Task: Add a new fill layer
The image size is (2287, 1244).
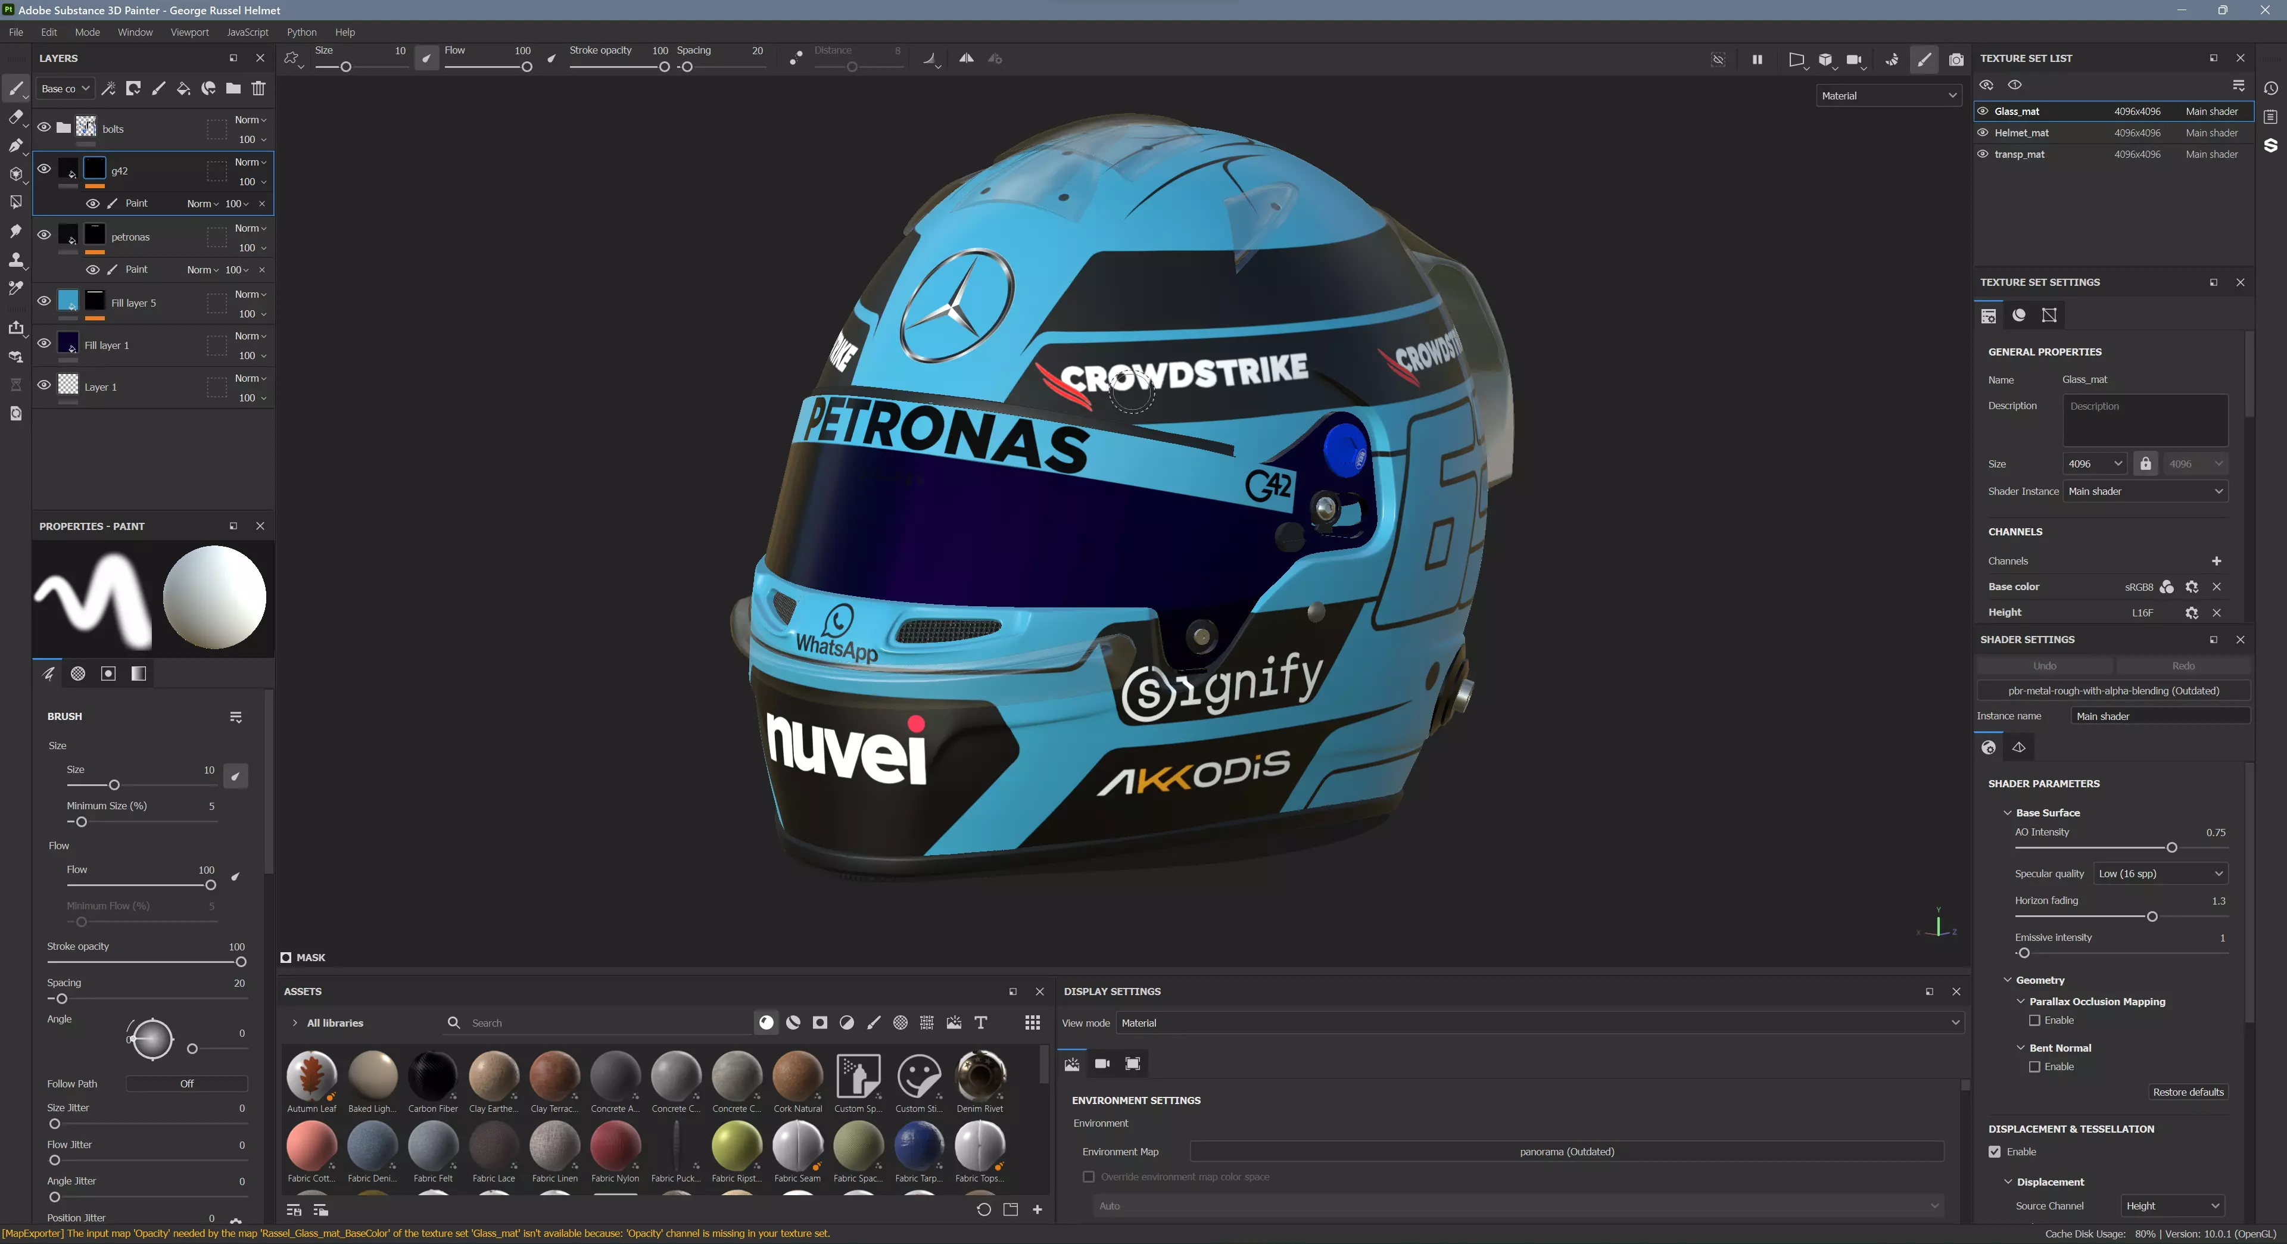Action: point(183,89)
